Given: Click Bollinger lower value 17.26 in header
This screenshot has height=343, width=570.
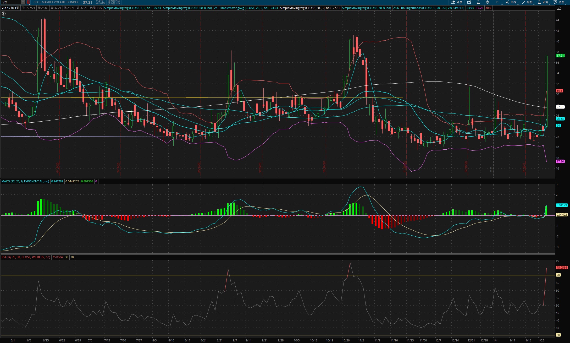Looking at the screenshot, I should pos(480,8).
